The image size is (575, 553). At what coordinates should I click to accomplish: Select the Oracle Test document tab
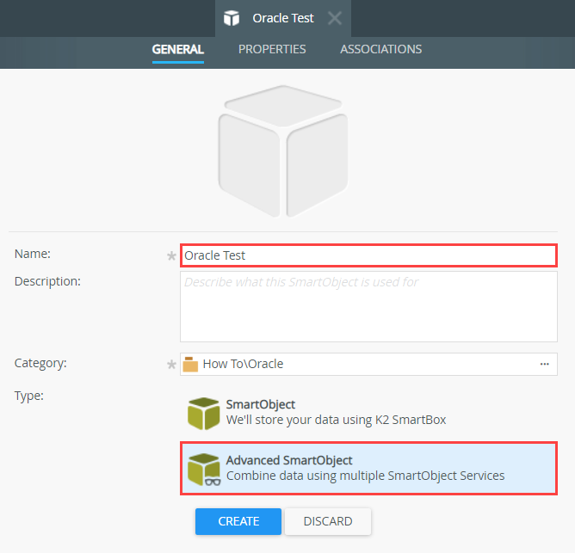pyautogui.click(x=282, y=18)
